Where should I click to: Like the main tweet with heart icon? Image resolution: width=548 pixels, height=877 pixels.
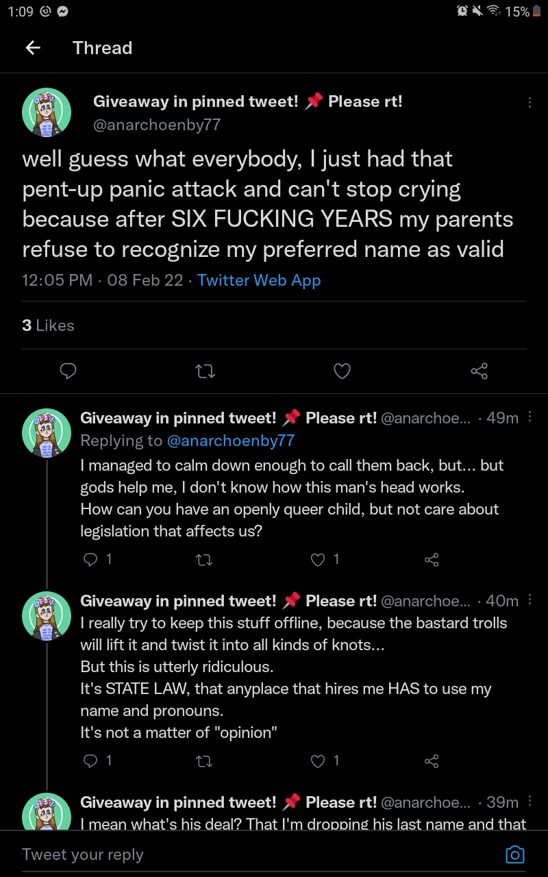(342, 371)
